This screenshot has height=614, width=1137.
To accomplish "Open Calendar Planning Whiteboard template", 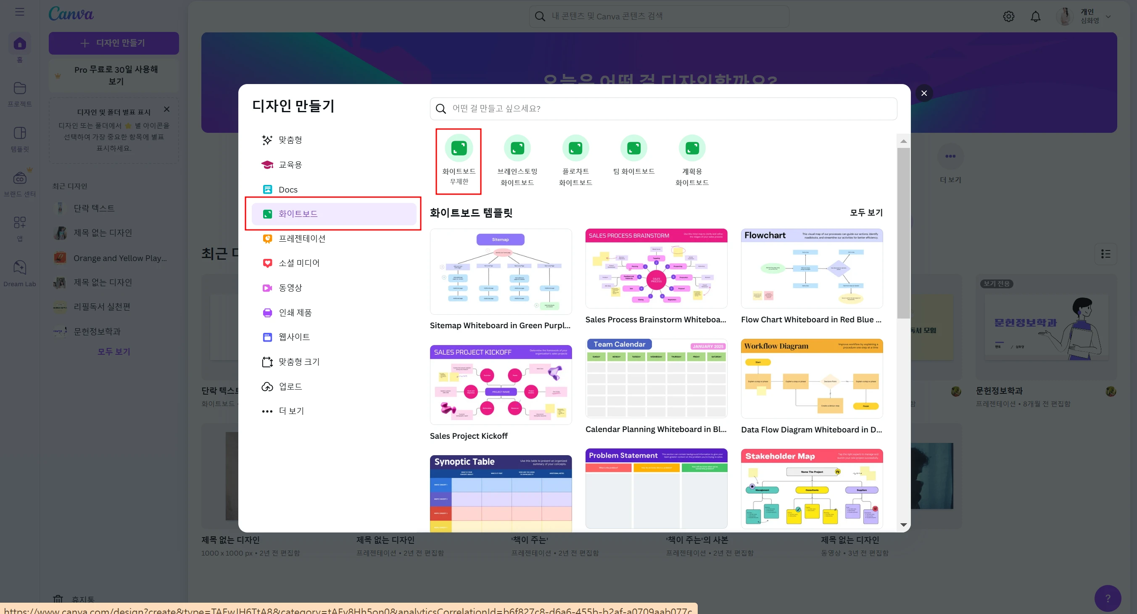I will 656,378.
